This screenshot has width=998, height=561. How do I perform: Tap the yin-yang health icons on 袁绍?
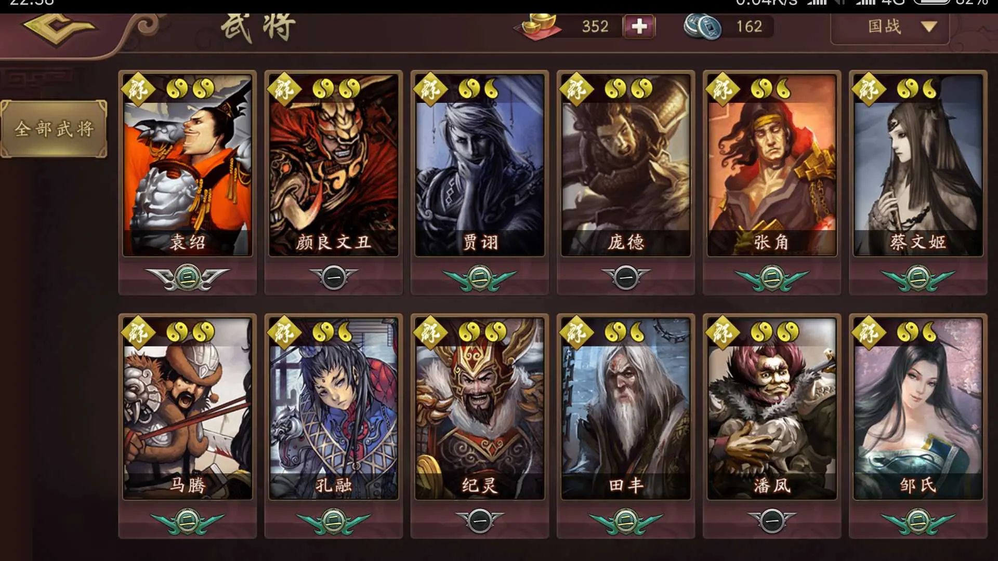click(x=190, y=89)
